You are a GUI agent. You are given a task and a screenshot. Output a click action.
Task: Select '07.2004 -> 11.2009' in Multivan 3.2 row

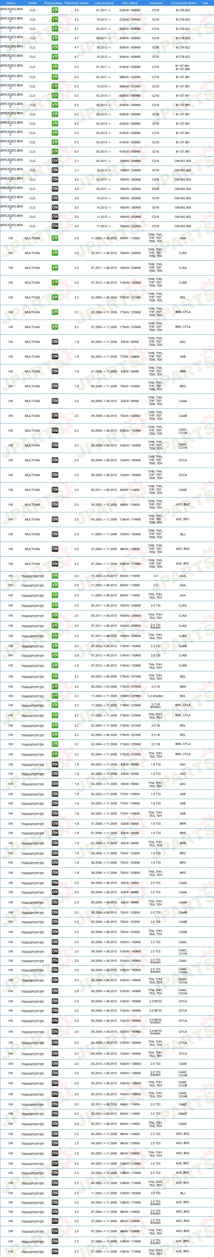pyautogui.click(x=104, y=327)
